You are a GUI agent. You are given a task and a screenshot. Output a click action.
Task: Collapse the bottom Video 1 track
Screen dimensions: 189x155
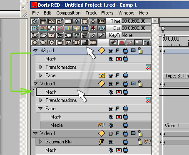coord(35,133)
